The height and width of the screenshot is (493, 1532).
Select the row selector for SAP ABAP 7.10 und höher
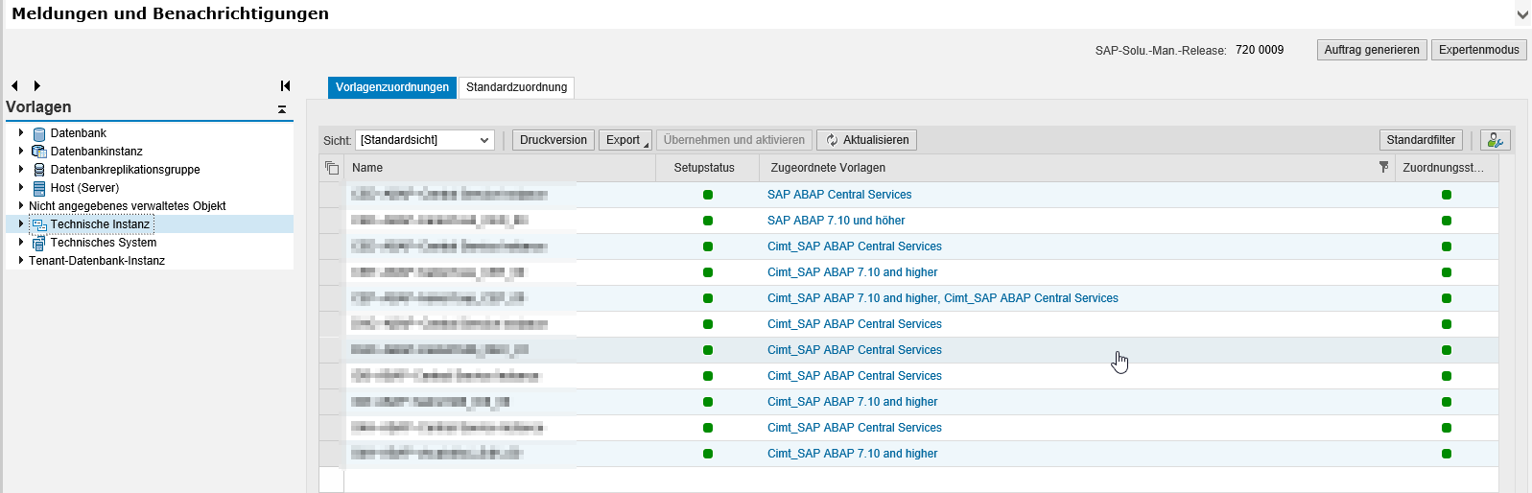coord(332,221)
